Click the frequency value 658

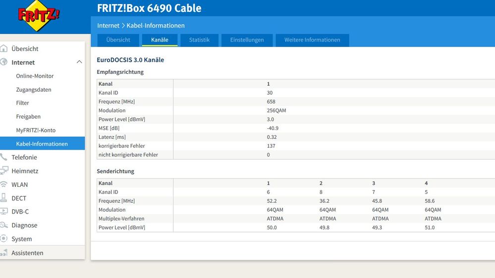click(271, 102)
